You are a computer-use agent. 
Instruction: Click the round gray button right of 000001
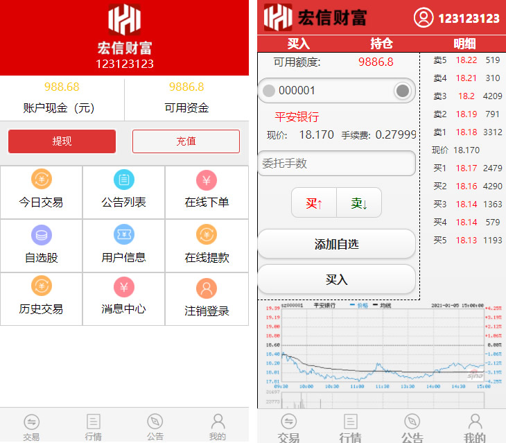(403, 91)
